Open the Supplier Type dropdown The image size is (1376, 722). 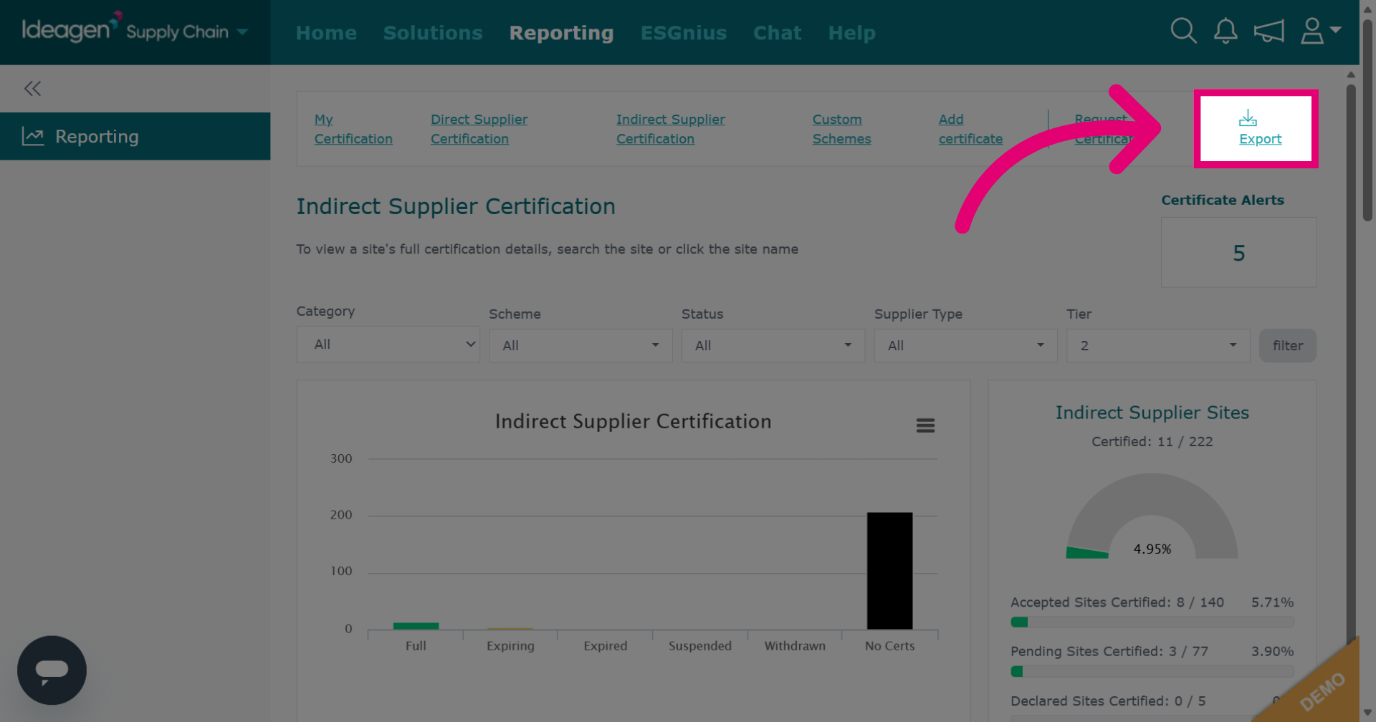[x=965, y=345]
